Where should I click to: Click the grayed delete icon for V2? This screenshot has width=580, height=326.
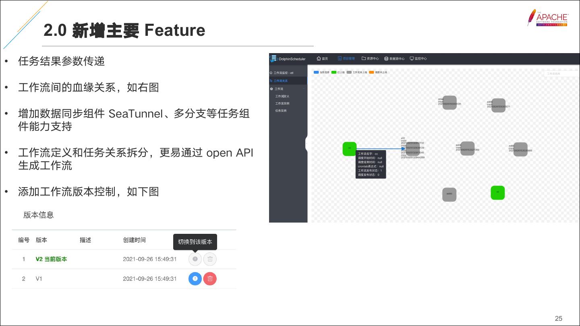(x=210, y=259)
